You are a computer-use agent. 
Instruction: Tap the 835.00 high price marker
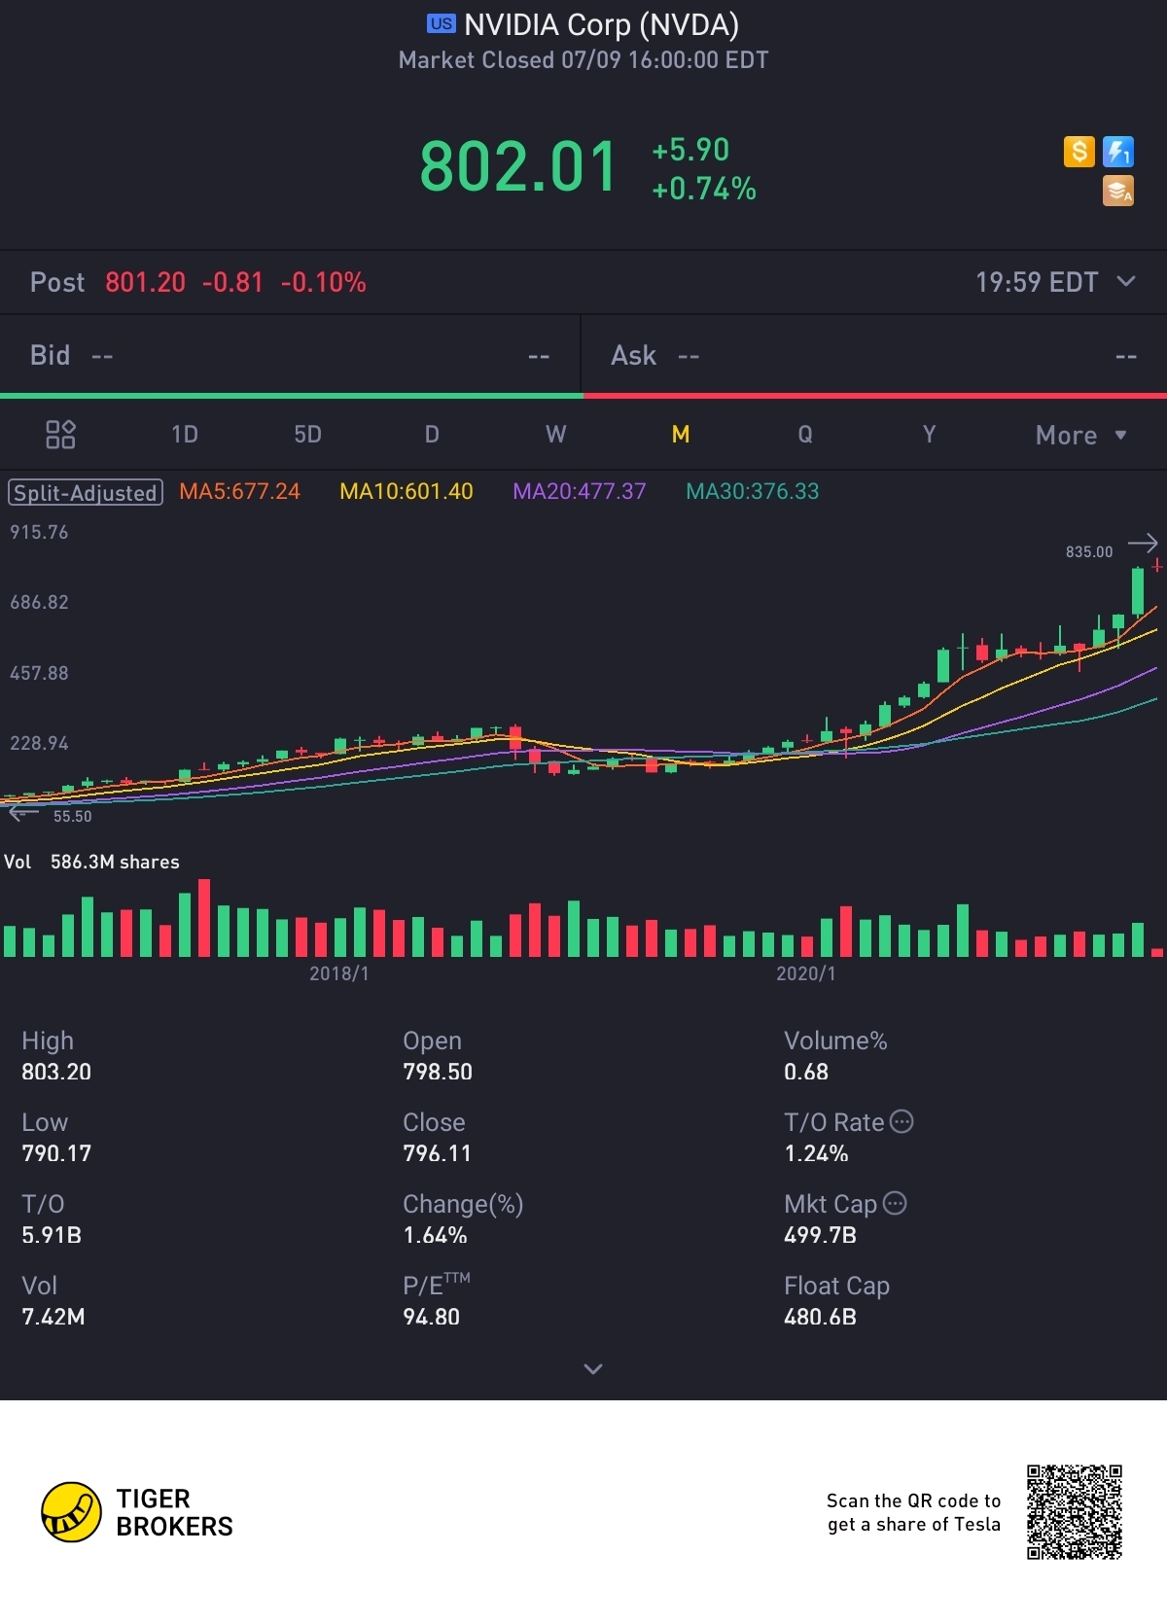1089,551
